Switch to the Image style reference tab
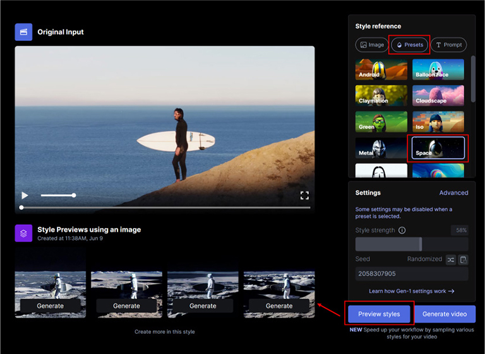The width and height of the screenshot is (485, 354). [372, 45]
